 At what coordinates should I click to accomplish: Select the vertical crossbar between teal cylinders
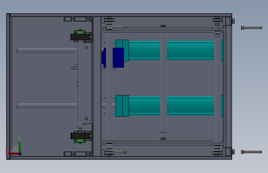tap(163, 82)
